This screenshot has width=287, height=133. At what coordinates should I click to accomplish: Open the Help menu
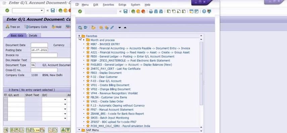(147, 5)
